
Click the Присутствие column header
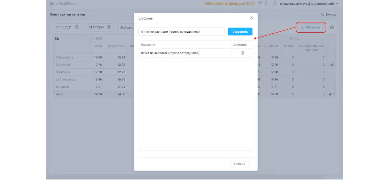click(116, 46)
